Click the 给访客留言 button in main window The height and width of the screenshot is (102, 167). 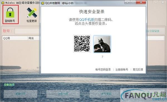[156, 31]
